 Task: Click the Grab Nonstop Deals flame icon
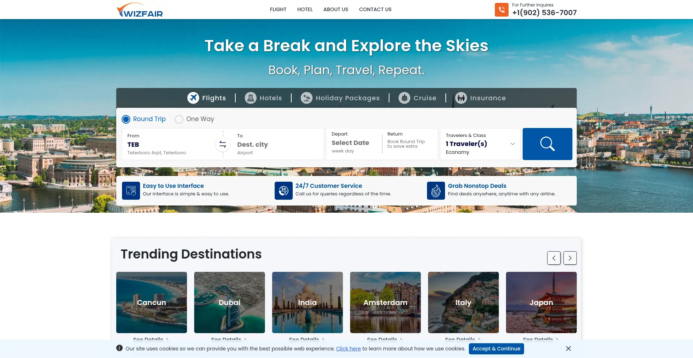pos(436,191)
